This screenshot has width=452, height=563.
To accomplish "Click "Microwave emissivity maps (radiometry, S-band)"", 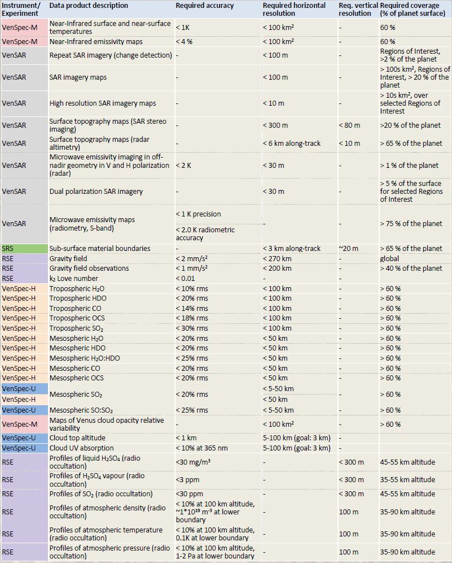I will click(x=92, y=224).
